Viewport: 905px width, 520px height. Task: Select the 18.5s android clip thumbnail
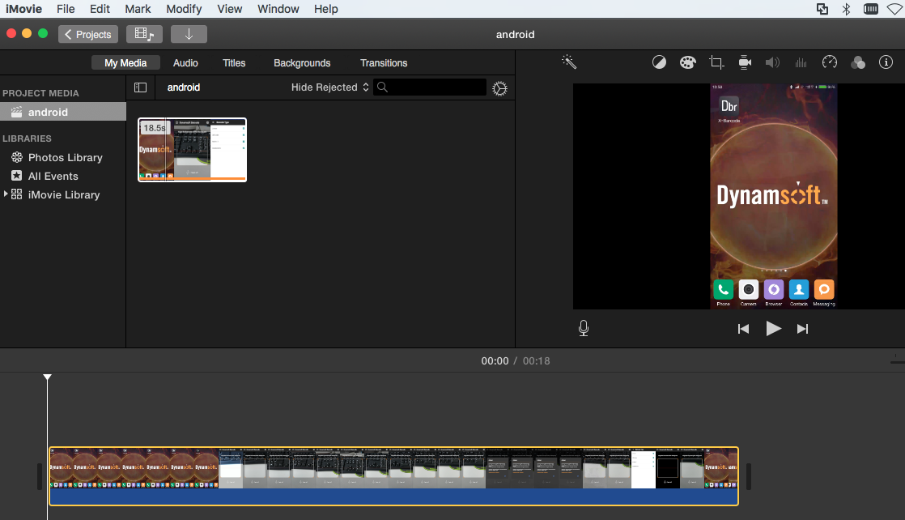(192, 150)
